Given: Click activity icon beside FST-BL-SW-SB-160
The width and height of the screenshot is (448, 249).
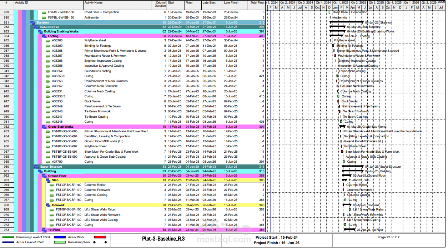Looking at the screenshot, I should coord(44,12).
